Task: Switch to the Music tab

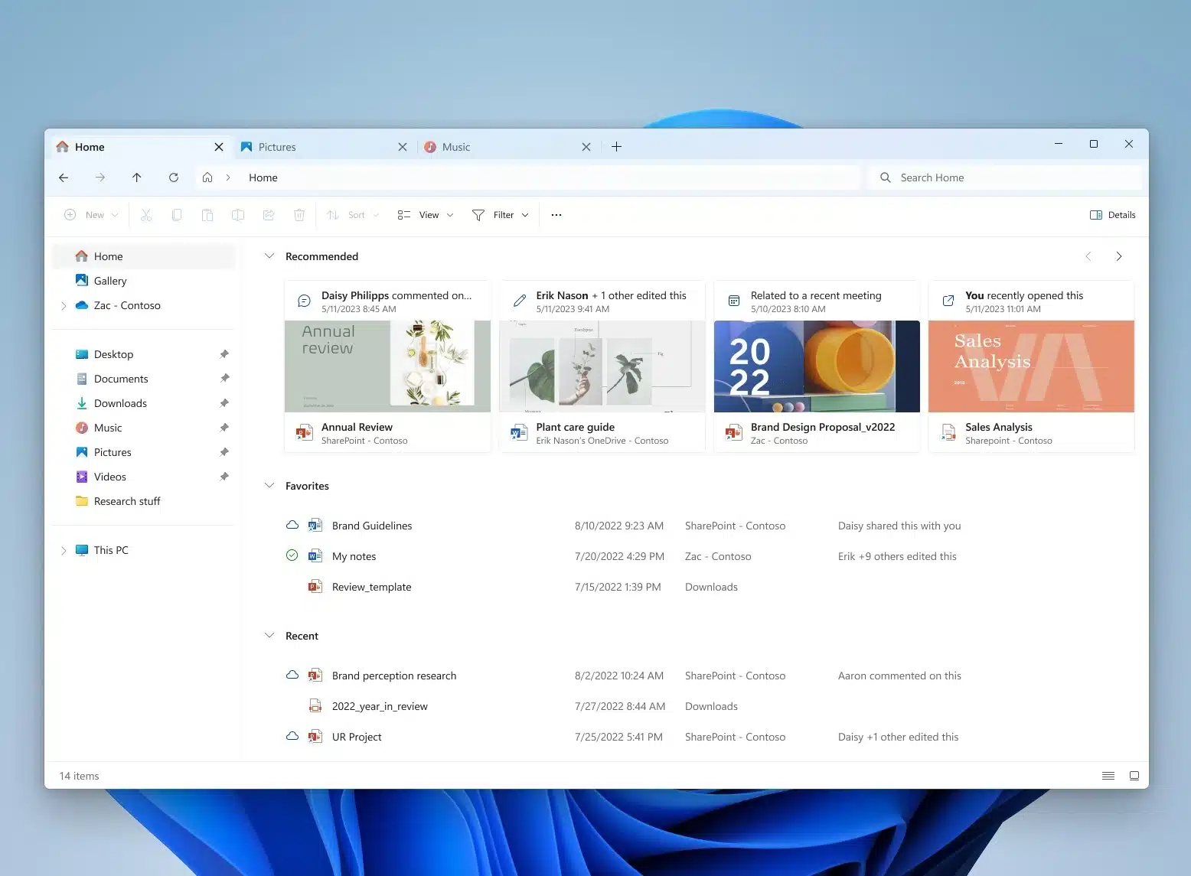Action: pyautogui.click(x=455, y=146)
